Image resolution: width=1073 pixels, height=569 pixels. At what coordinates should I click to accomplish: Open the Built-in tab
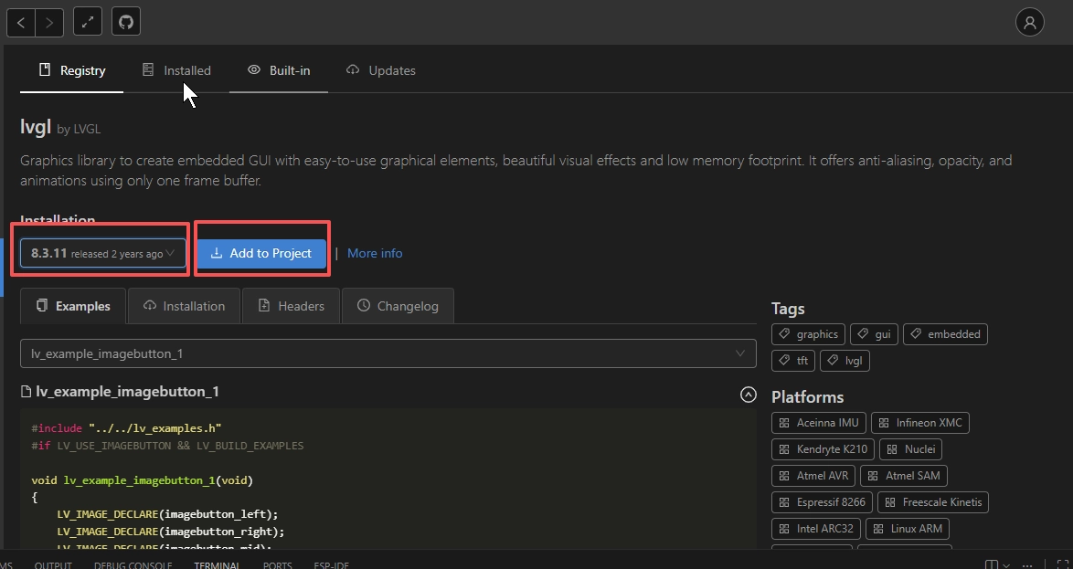pos(279,70)
